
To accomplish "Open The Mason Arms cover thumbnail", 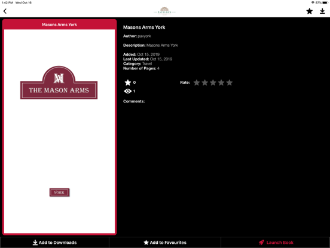I will [59, 131].
